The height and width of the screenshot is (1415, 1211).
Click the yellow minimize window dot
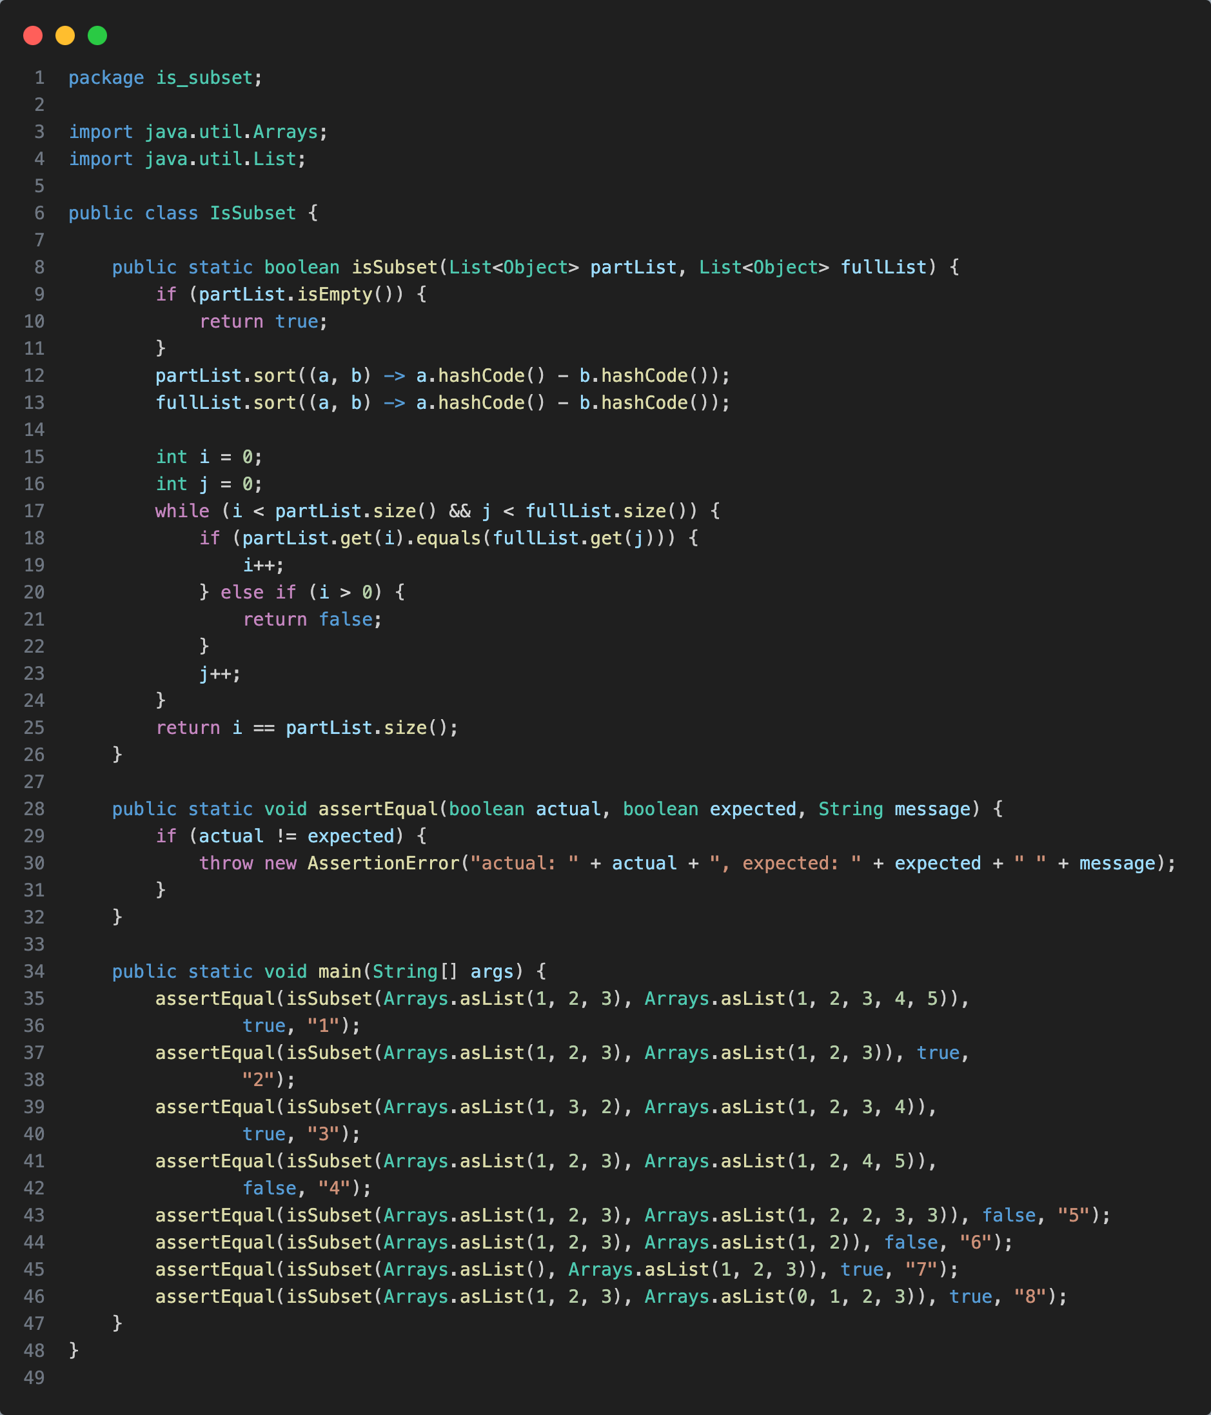65,35
